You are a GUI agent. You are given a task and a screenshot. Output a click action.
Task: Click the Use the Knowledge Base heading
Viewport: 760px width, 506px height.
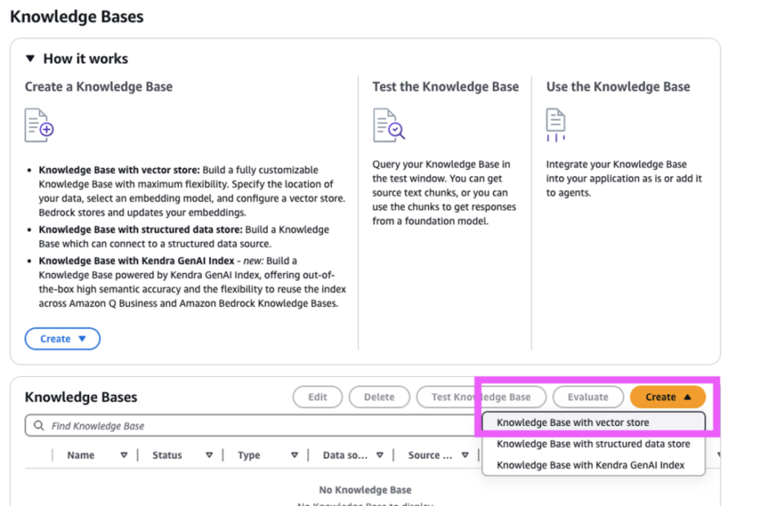[618, 87]
